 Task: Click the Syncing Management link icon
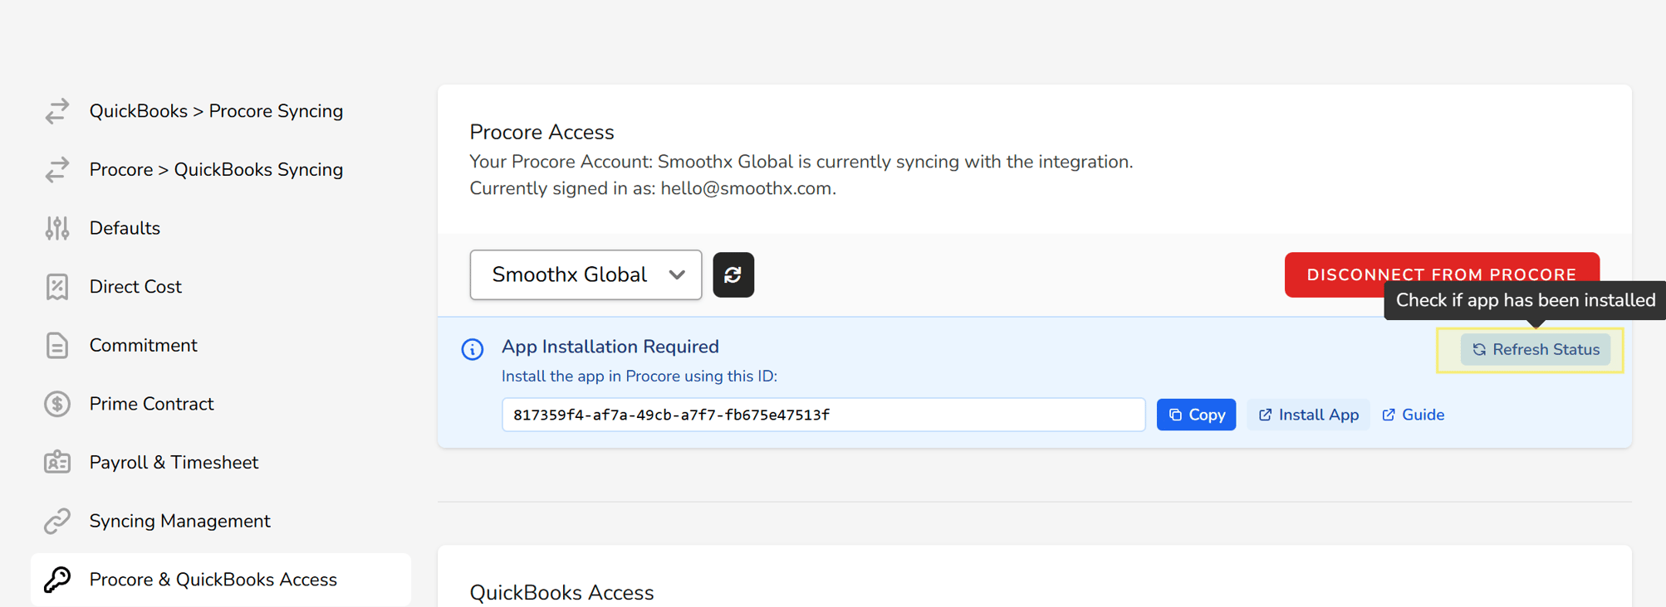(x=57, y=522)
